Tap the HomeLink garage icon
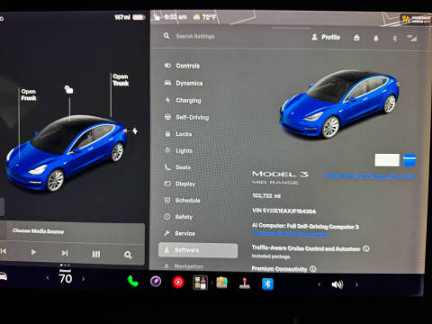This screenshot has height=324, width=432. pos(356,38)
